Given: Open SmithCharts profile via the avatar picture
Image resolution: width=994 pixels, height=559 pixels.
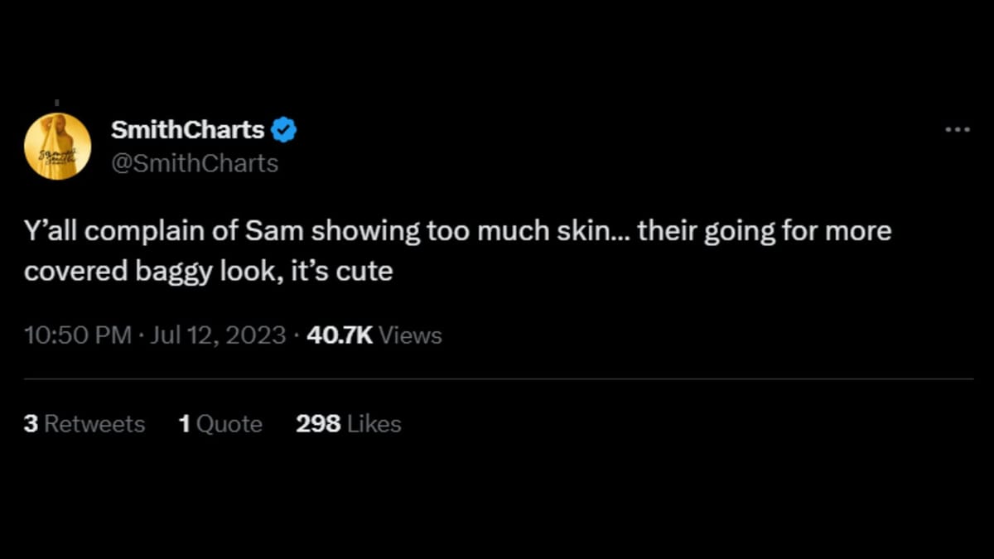Looking at the screenshot, I should (x=58, y=143).
